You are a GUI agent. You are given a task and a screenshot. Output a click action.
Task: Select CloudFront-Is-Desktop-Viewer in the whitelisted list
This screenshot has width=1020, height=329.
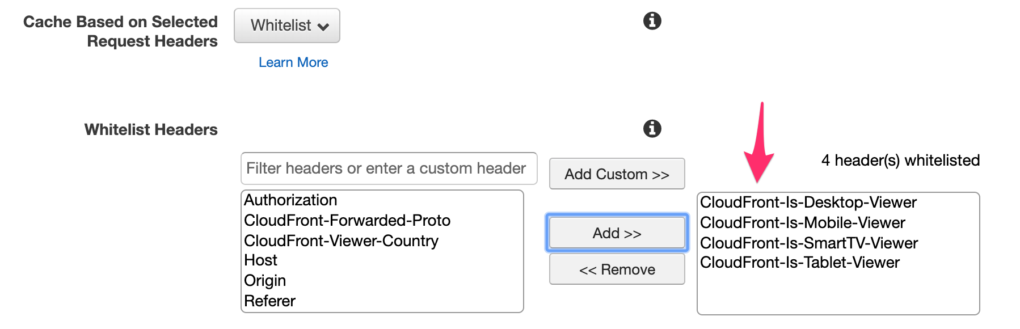point(808,202)
